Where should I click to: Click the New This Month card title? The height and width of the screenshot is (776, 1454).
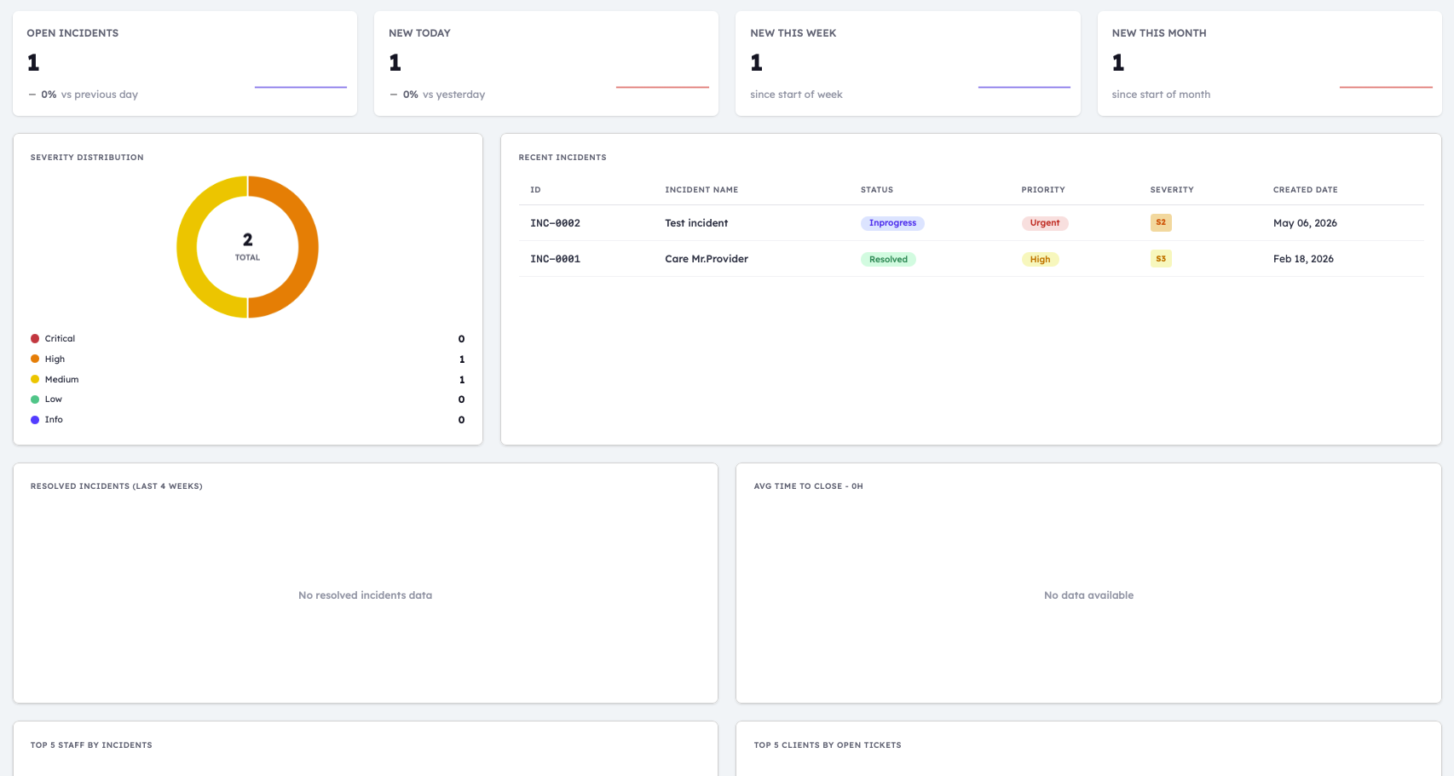click(x=1159, y=33)
